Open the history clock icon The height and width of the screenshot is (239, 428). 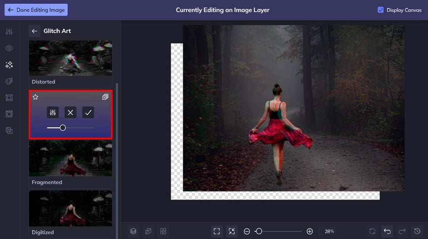pos(417,231)
